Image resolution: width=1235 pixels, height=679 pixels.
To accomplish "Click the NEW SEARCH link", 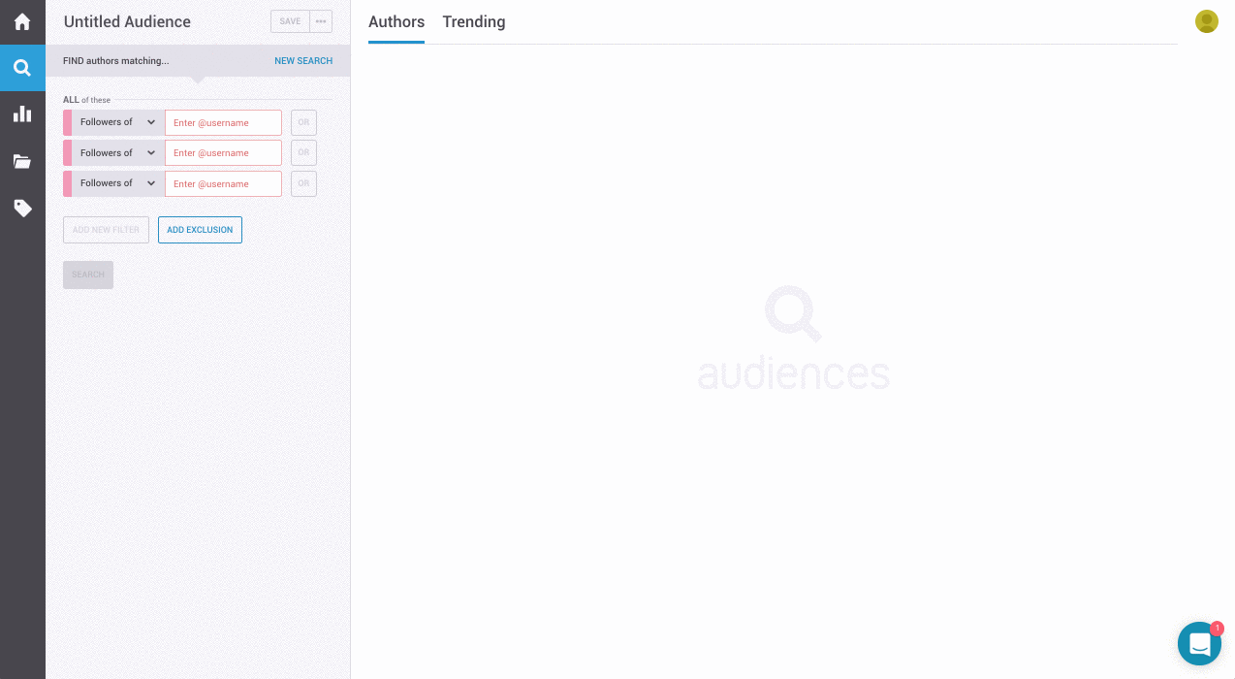I will pyautogui.click(x=302, y=61).
